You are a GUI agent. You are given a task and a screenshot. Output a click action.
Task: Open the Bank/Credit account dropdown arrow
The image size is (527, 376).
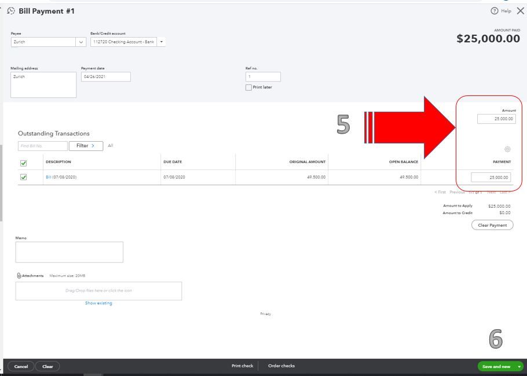[x=162, y=42]
